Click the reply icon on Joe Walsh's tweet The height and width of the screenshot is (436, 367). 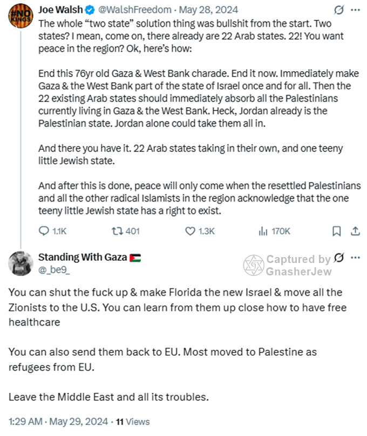45,231
